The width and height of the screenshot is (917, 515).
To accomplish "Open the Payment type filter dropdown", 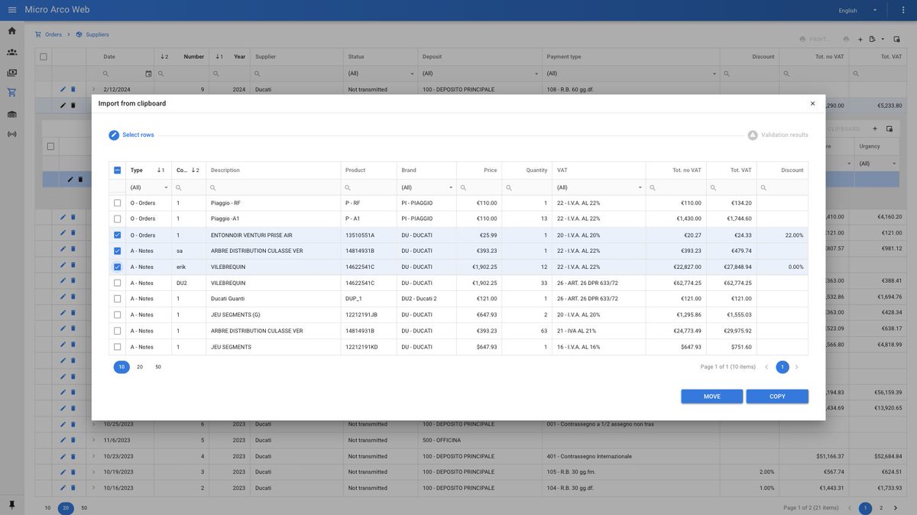I will (x=714, y=73).
